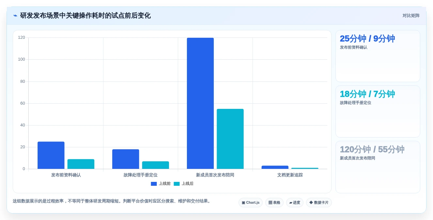433x220 pixels.
Task: Click the 120 y-axis tick label
Action: pyautogui.click(x=22, y=37)
